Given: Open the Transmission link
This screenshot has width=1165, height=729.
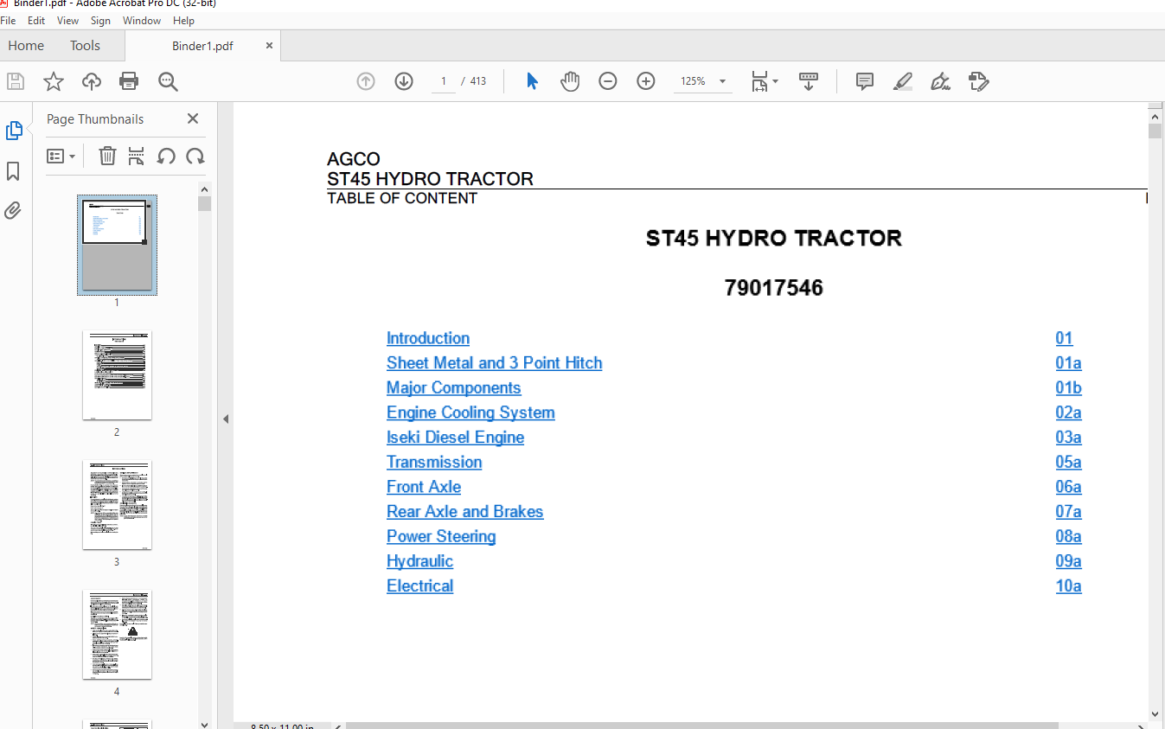Looking at the screenshot, I should pos(434,462).
